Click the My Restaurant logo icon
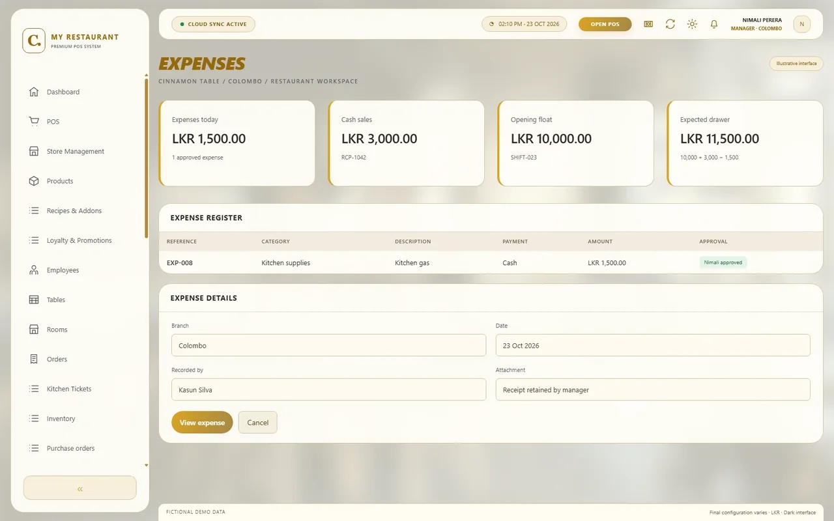The height and width of the screenshot is (521, 834). tap(34, 40)
